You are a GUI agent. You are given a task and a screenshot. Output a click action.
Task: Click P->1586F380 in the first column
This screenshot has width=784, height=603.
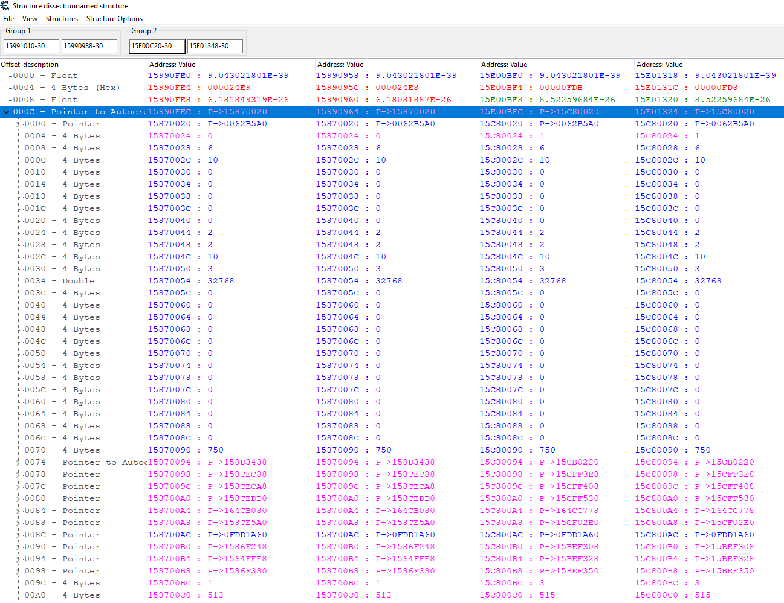(x=238, y=571)
